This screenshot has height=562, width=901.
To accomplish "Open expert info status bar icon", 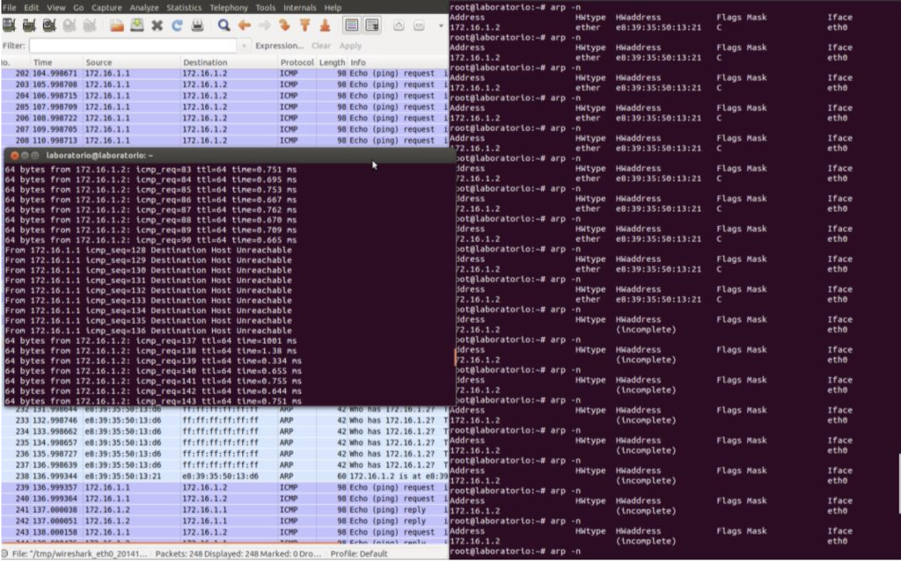I will [4, 554].
